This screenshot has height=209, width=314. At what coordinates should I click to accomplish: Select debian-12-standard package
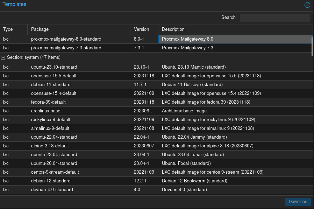[51, 181]
